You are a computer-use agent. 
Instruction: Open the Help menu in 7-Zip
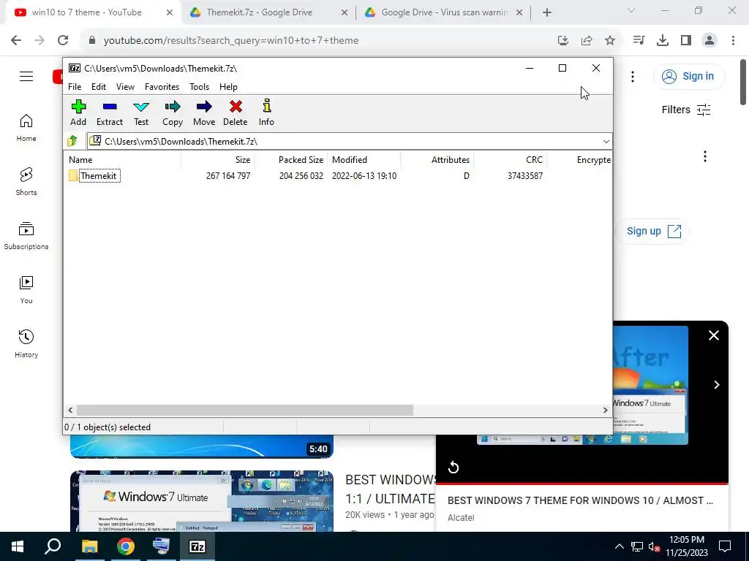pos(228,87)
